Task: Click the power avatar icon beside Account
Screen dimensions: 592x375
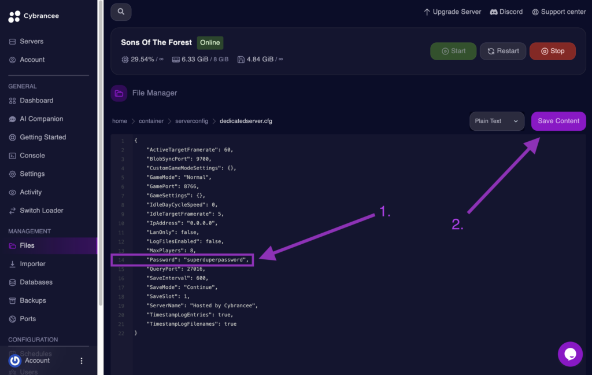Action: (15, 361)
